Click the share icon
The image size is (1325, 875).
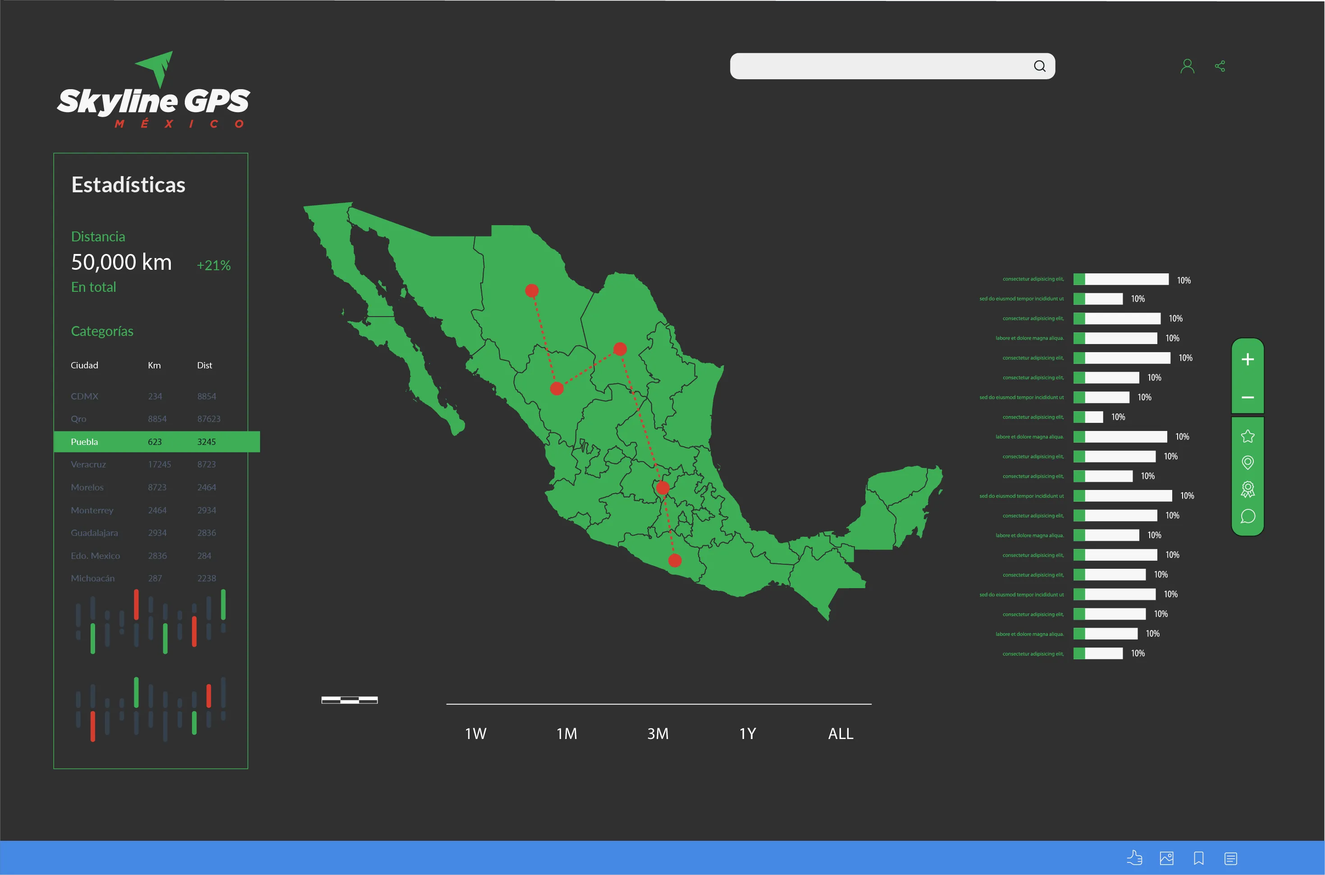pyautogui.click(x=1220, y=66)
